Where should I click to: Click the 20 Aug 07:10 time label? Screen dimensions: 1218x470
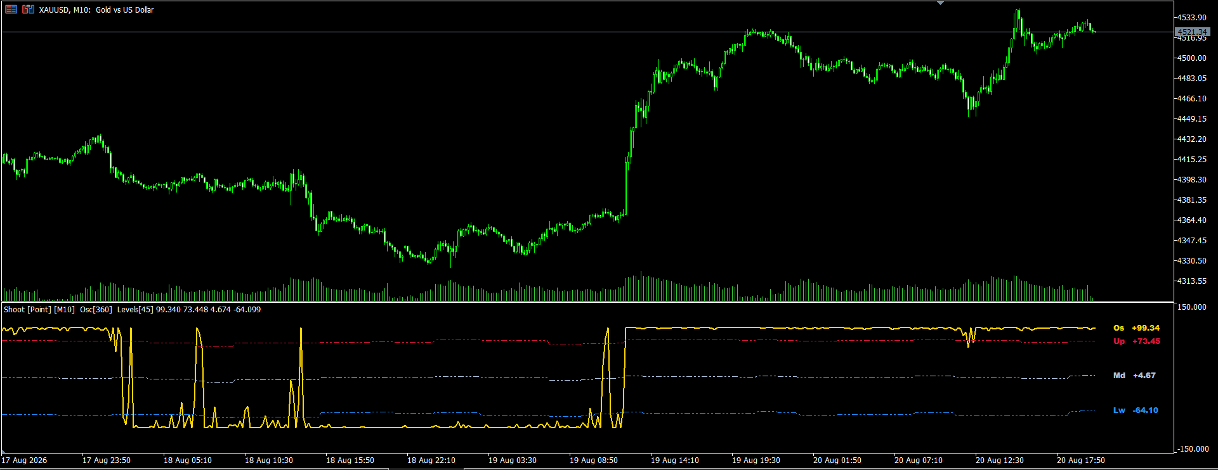919,460
